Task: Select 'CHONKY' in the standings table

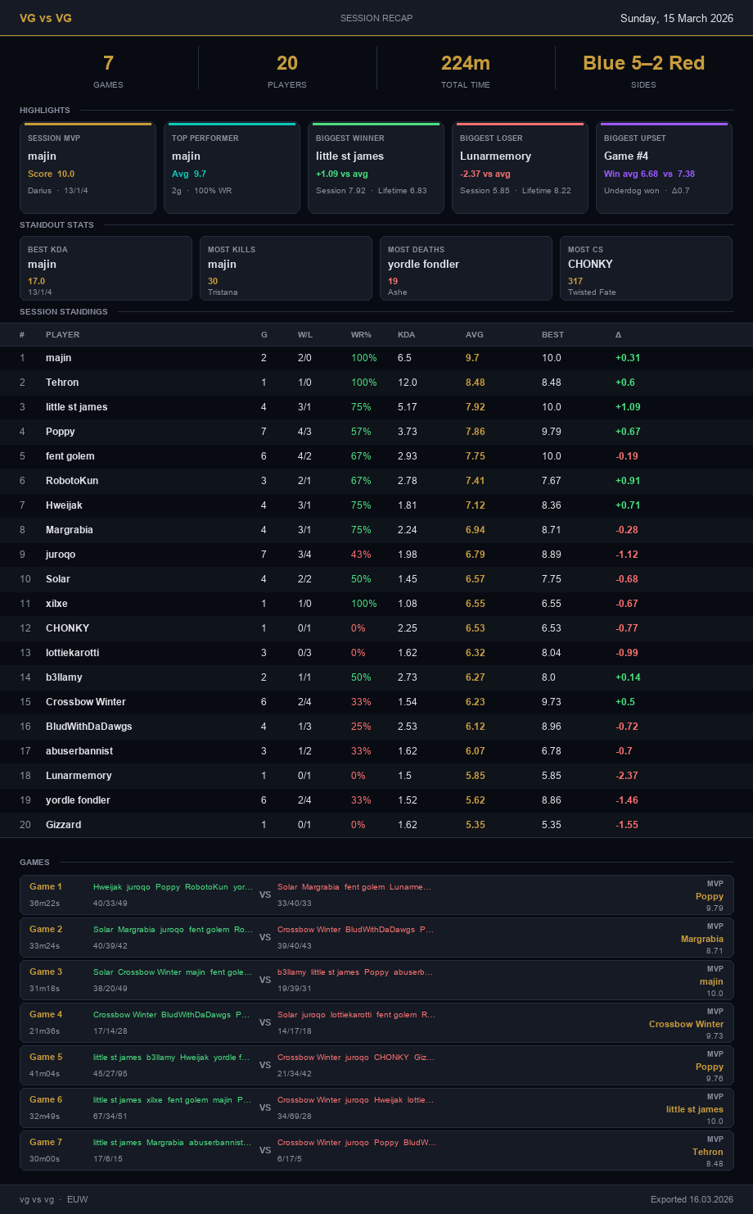Action: tap(67, 628)
